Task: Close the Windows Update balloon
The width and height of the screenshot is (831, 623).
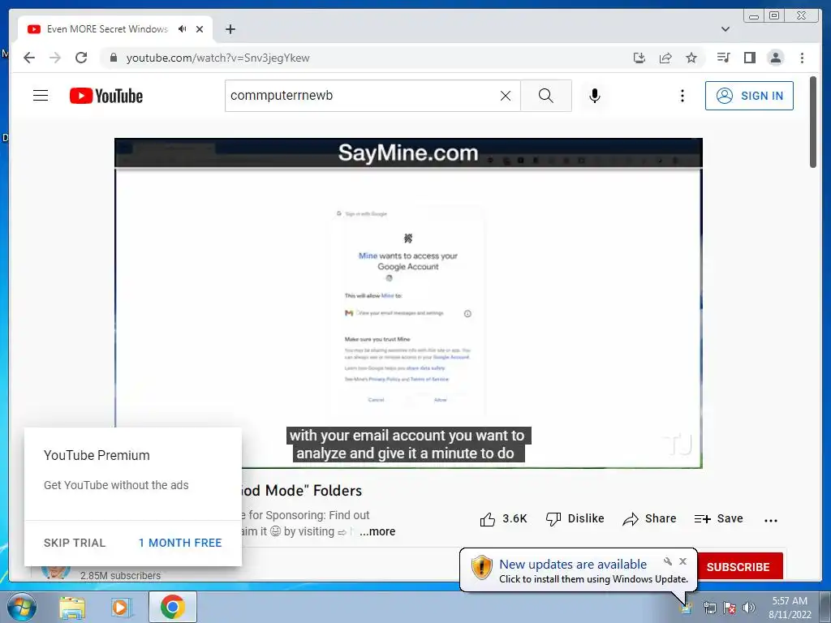Action: click(x=682, y=561)
